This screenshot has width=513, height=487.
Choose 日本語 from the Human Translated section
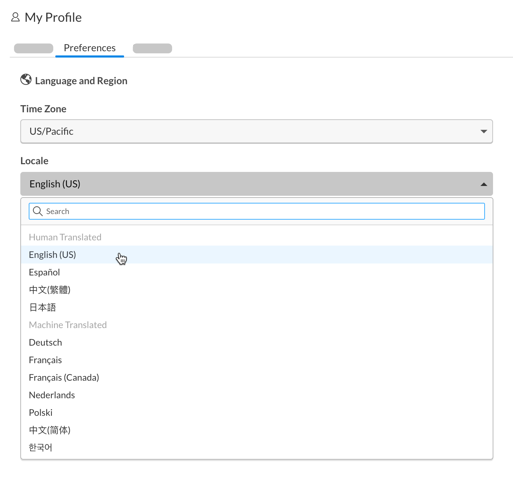tap(42, 307)
